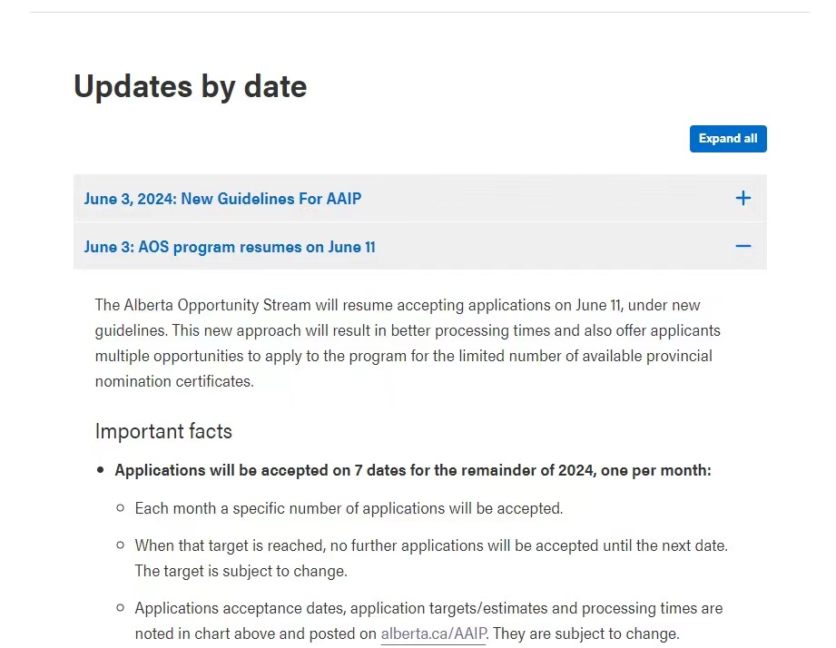Click the sentence 'Each month a specific number'
This screenshot has width=836, height=648.
point(349,508)
